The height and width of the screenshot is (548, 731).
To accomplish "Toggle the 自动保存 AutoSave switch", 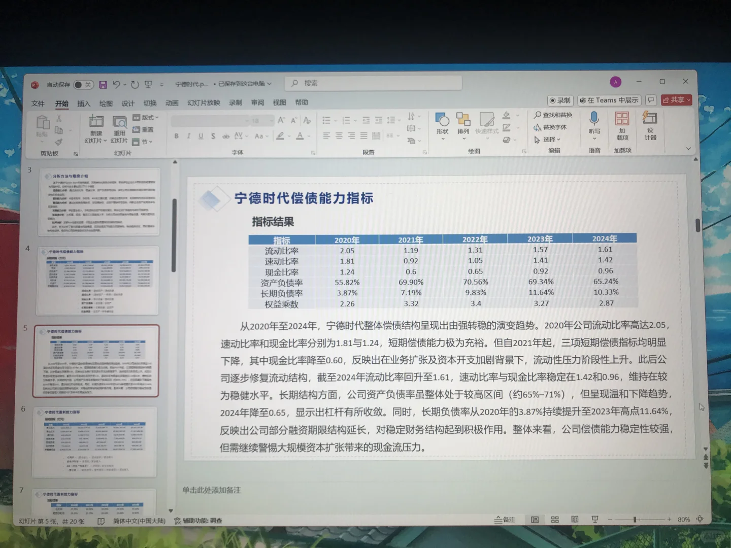I will click(83, 85).
